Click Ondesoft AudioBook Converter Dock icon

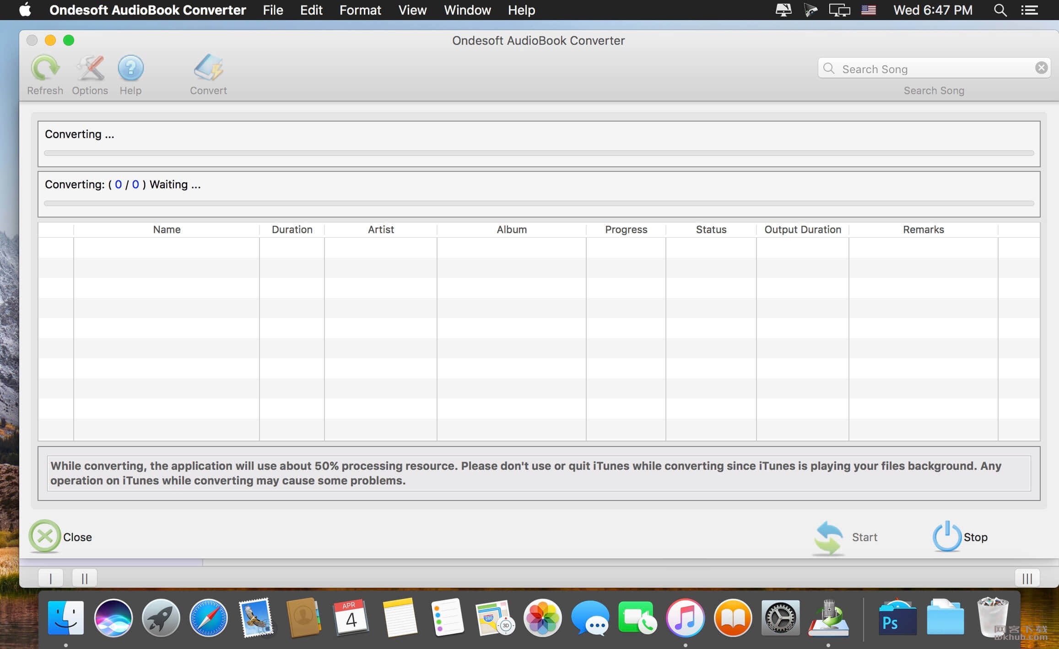click(x=828, y=618)
